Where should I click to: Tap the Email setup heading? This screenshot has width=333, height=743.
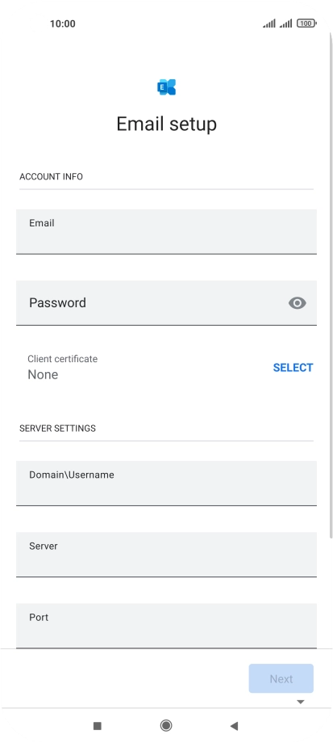(166, 125)
